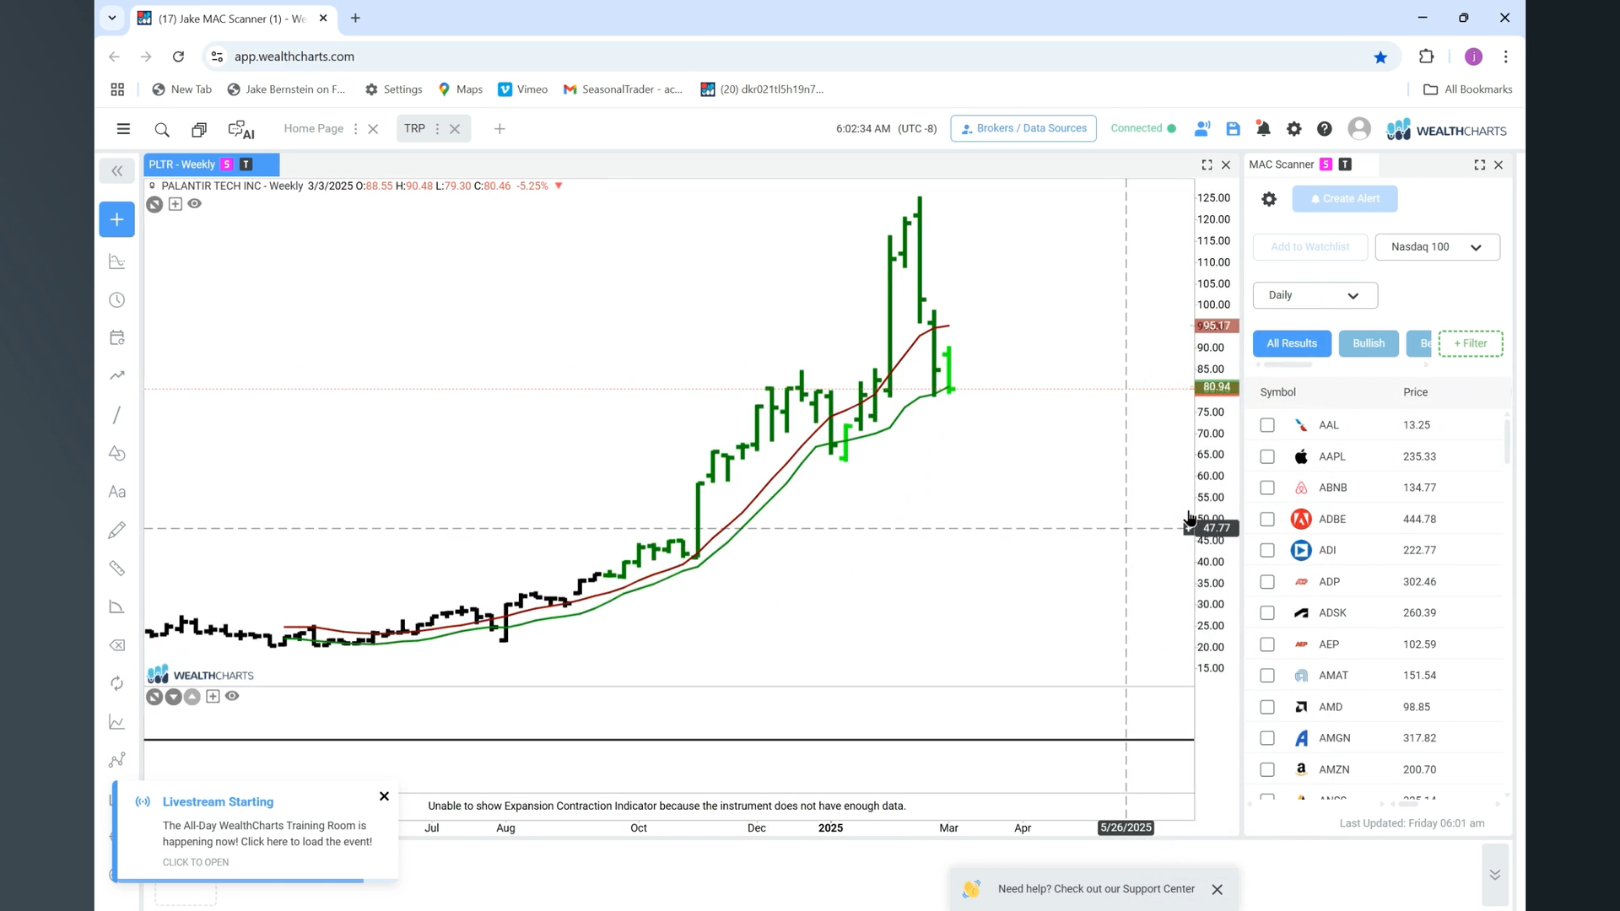Click the browser address bar
This screenshot has height=911, width=1620.
click(793, 57)
